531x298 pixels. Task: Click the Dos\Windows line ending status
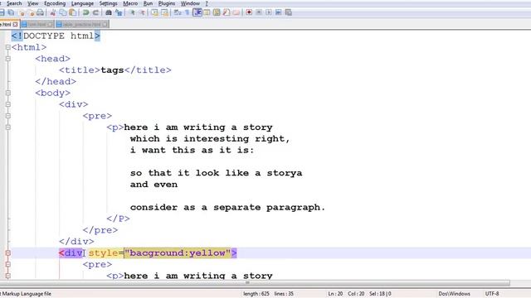point(454,294)
